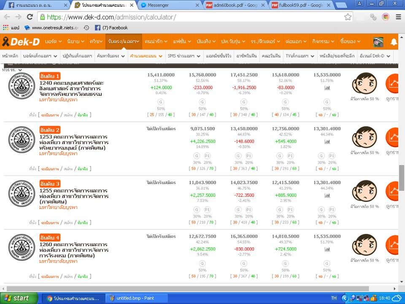Viewport: 405px width, 304px height.
Task: Click the Windows start button
Action: [x=16, y=298]
